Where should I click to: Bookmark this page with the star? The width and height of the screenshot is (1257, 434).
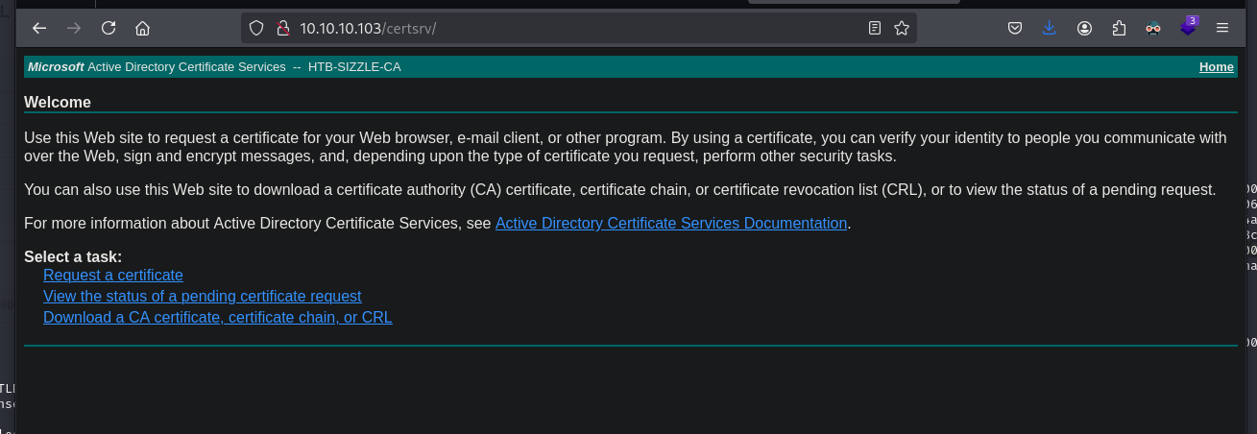[x=902, y=28]
